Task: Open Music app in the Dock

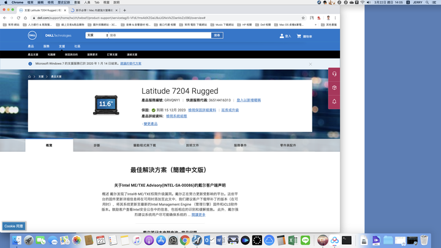Action: (137, 241)
